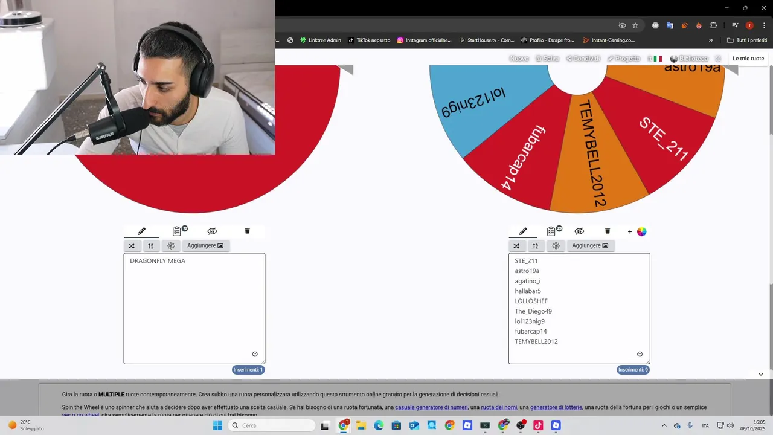Click the agatino_i entry in the list
773x435 pixels.
coord(528,281)
